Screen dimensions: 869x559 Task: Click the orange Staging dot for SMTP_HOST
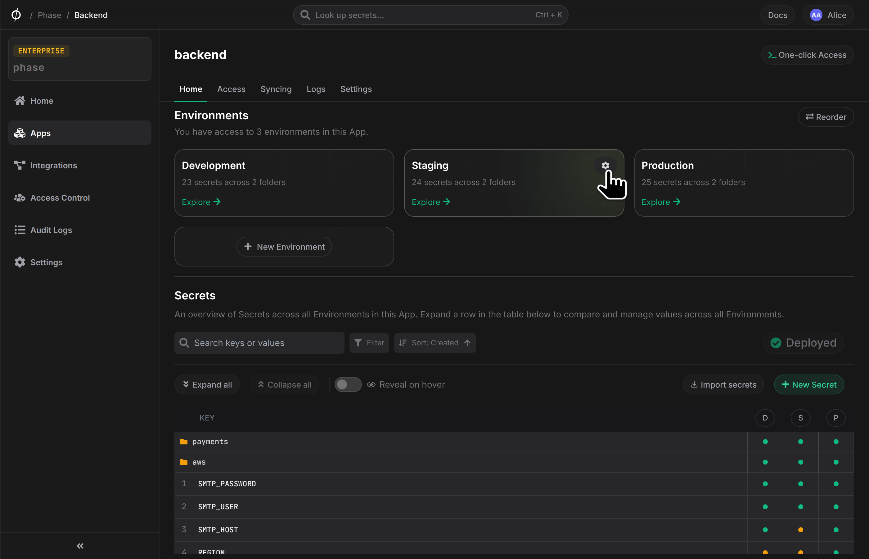click(x=800, y=530)
